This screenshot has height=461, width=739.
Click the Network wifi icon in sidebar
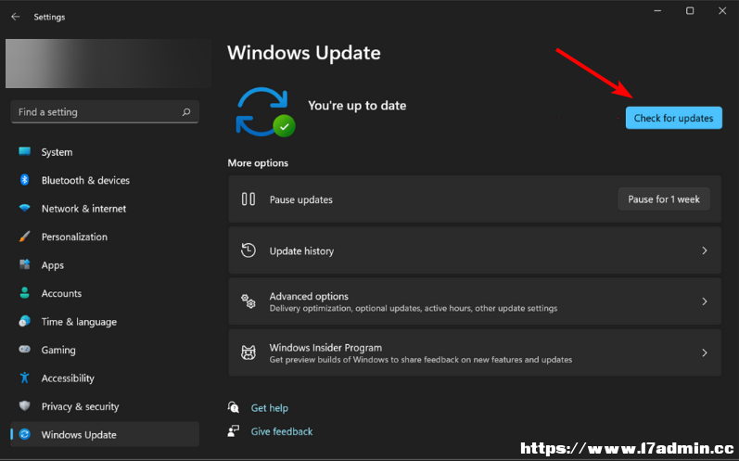(24, 209)
